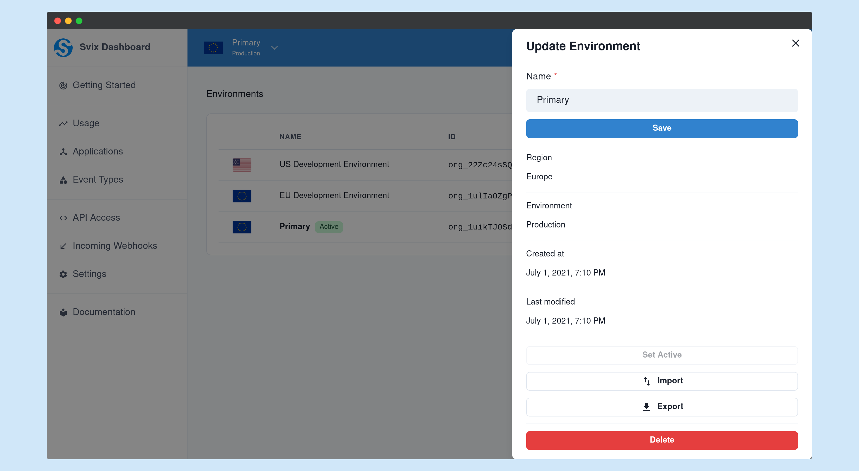Select Documentation in the sidebar
The image size is (859, 471).
coord(104,312)
